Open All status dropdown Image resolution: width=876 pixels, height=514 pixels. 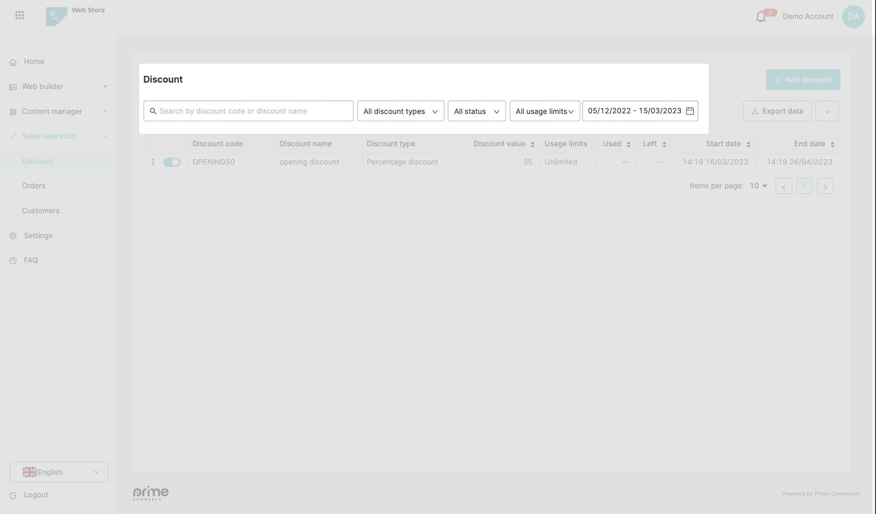(x=476, y=111)
